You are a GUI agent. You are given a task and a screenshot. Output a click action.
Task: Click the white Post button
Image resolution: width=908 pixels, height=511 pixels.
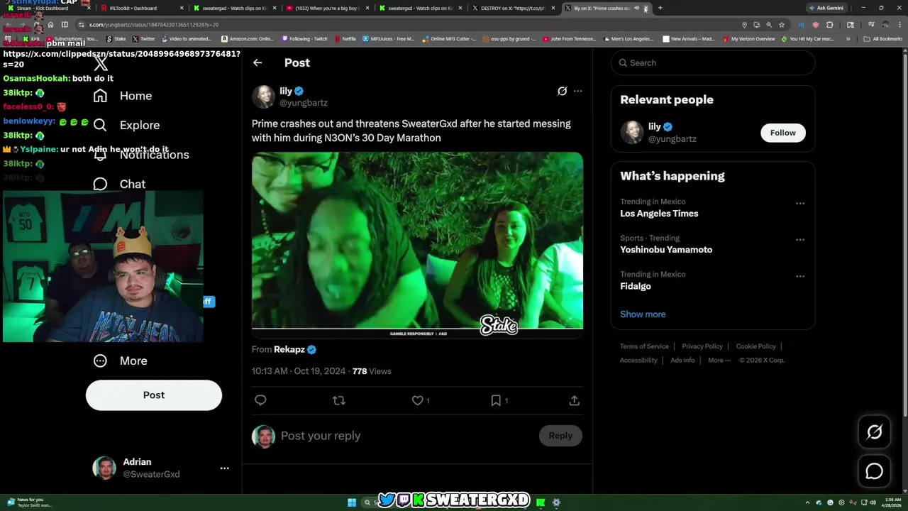(154, 395)
